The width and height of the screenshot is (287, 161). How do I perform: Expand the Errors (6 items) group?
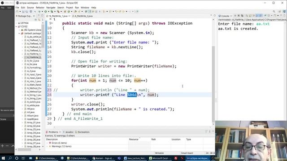coord(47,143)
